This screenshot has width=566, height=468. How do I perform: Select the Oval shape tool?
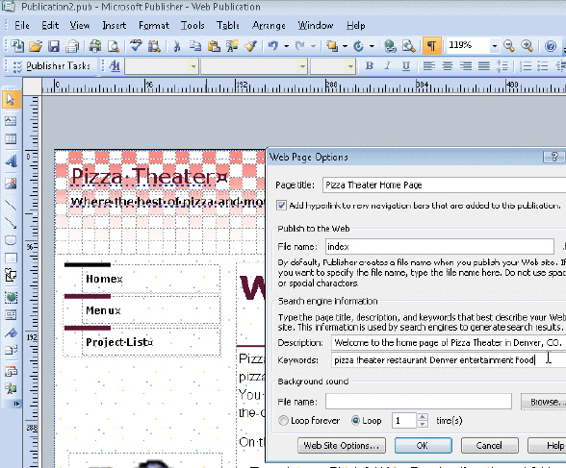[11, 240]
